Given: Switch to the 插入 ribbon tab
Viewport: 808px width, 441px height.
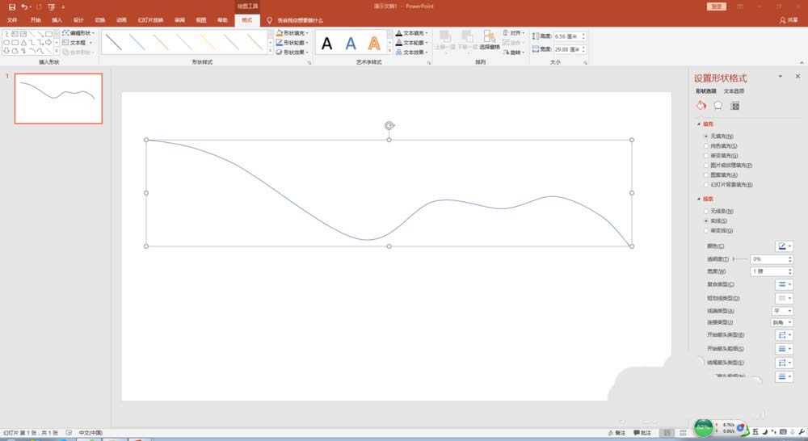Looking at the screenshot, I should click(x=57, y=19).
